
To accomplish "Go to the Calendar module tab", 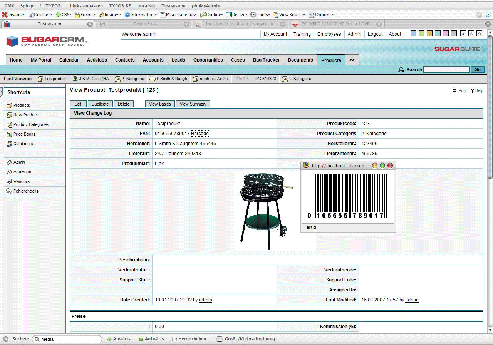I will tap(69, 60).
